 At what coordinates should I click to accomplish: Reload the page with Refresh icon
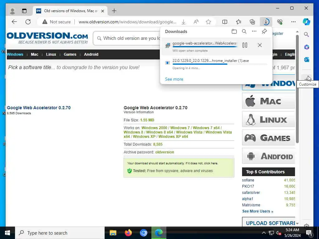tap(28, 22)
